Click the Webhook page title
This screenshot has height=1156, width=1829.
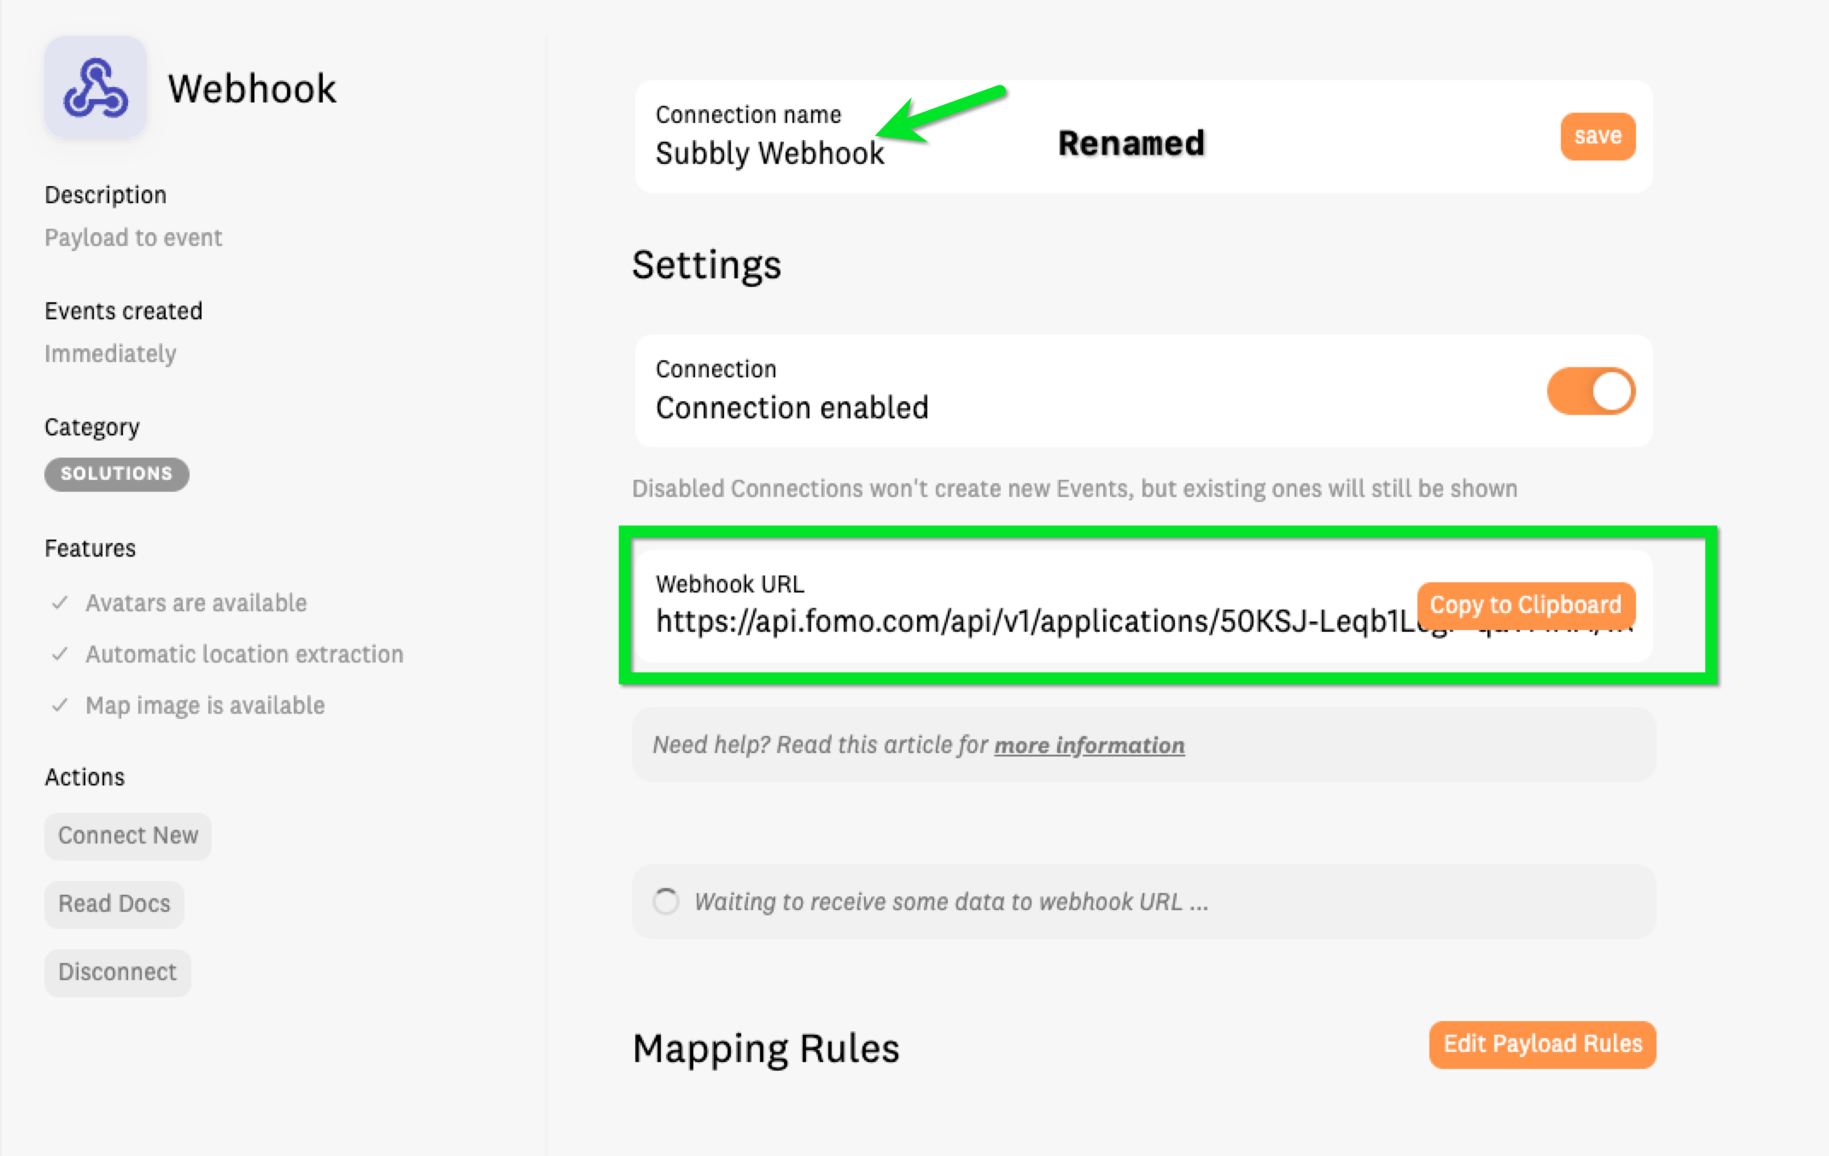(252, 89)
